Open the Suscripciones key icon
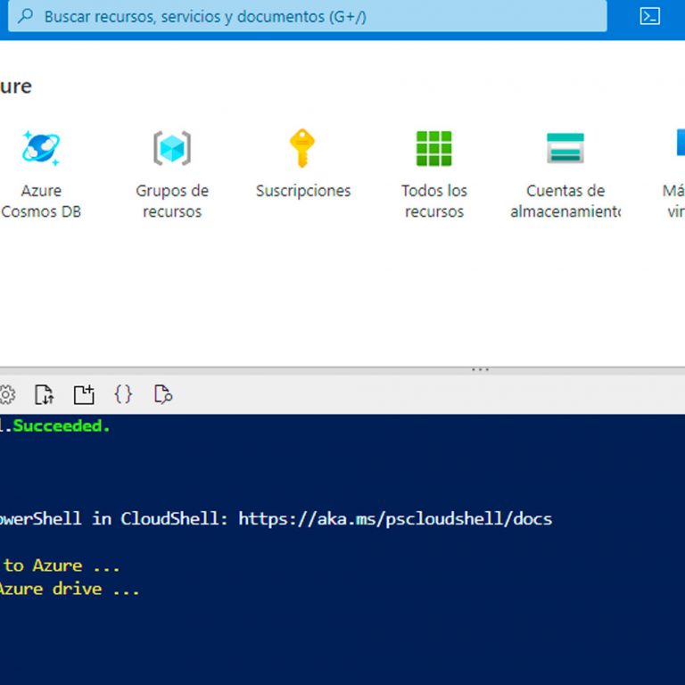This screenshot has width=685, height=685. coord(302,148)
